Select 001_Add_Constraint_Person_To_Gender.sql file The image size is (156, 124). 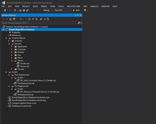pos(38,80)
